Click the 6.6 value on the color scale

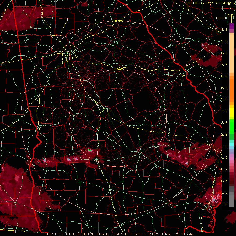coord(224,76)
